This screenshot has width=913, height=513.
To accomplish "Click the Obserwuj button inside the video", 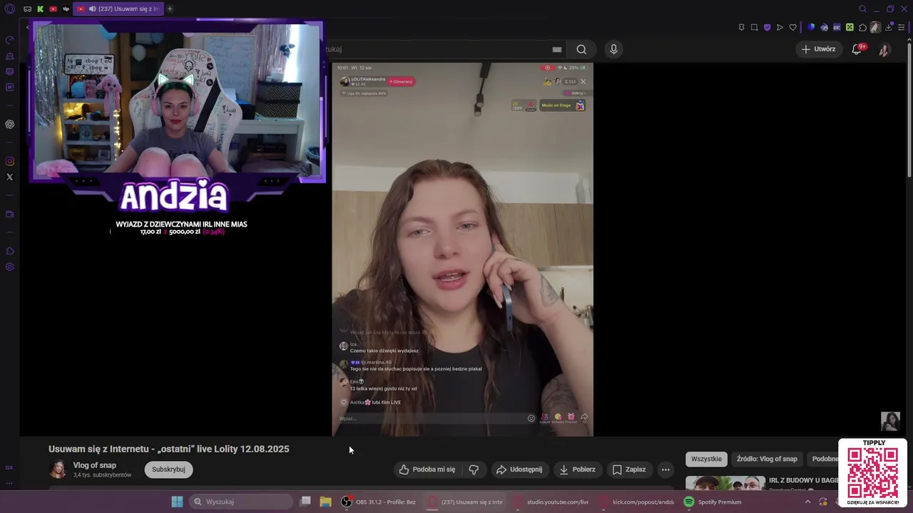I will coord(401,81).
